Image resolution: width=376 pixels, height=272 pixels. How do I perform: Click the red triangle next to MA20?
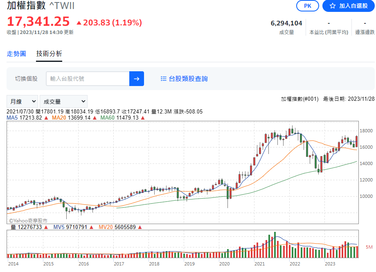tap(95, 118)
